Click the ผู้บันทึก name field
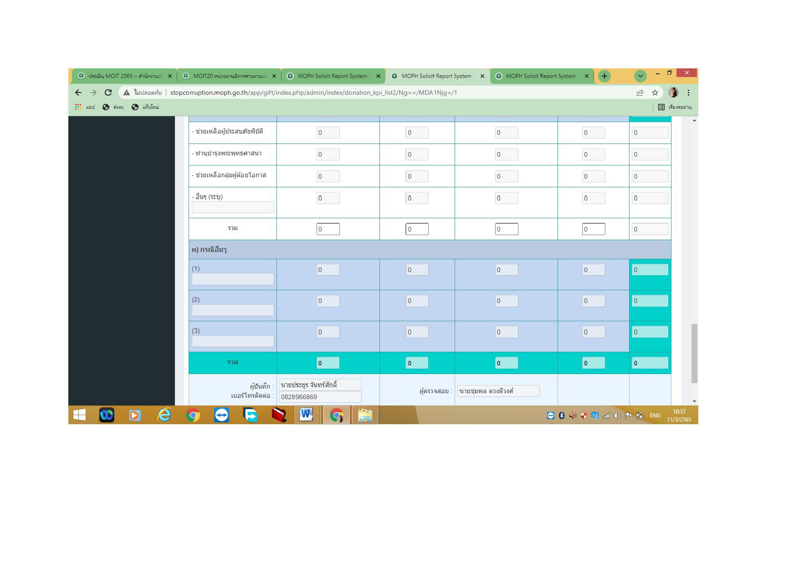This screenshot has width=799, height=565. (320, 385)
